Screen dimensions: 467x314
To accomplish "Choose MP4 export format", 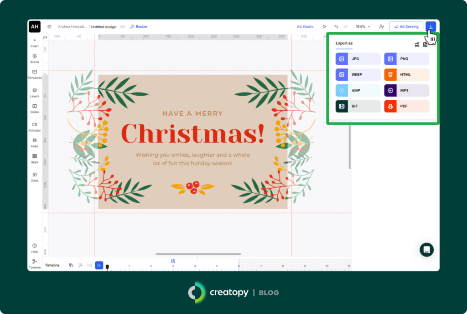I will 406,91.
